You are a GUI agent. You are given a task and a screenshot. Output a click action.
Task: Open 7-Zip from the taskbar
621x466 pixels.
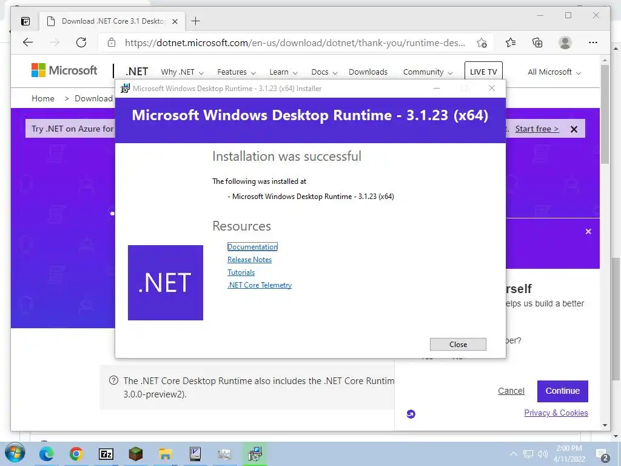pos(106,454)
